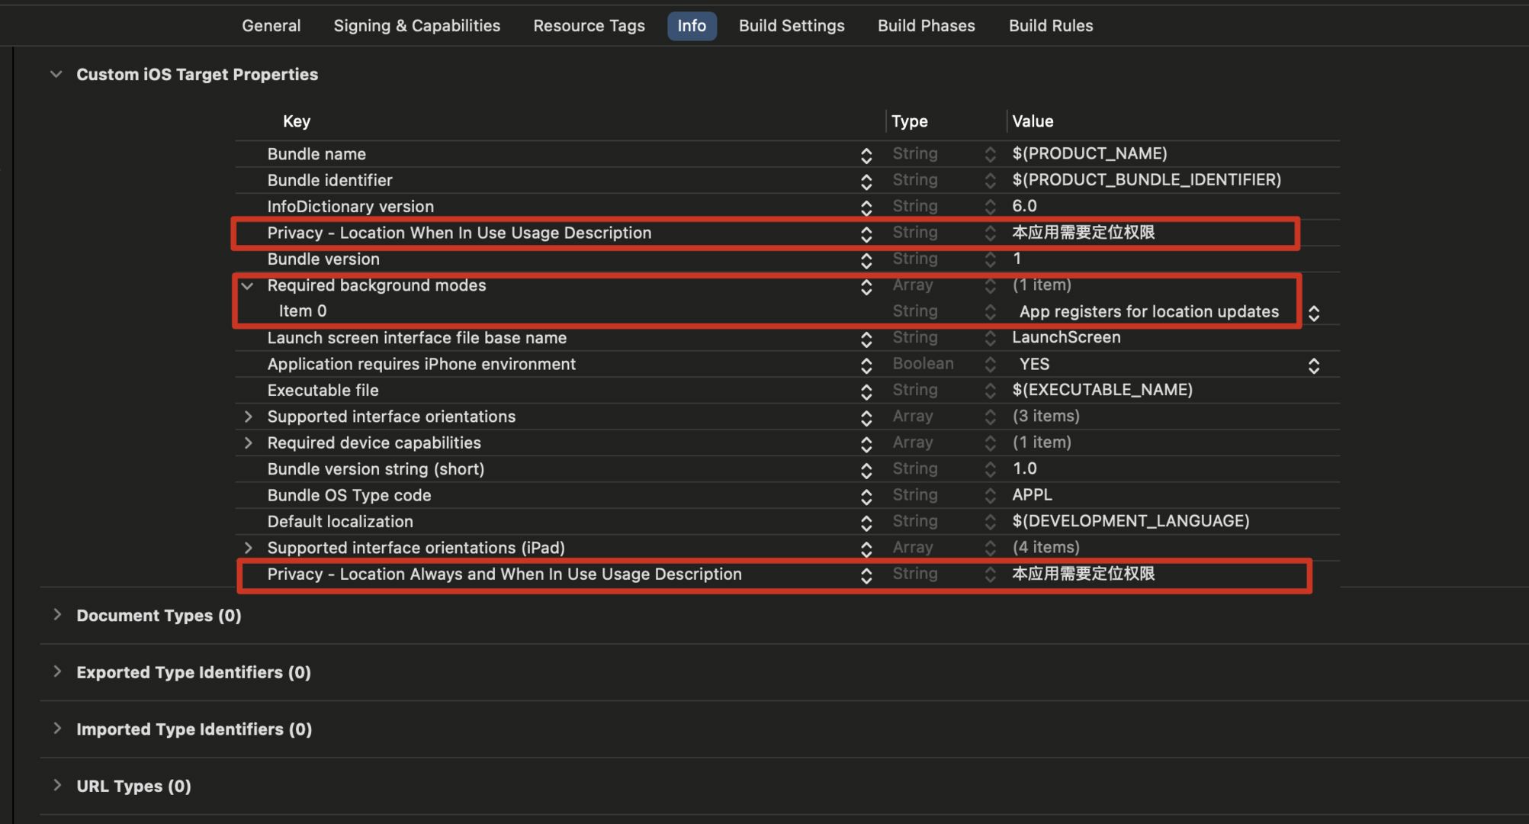
Task: Expand Supported interface orientations (iPad) row
Action: tap(248, 548)
